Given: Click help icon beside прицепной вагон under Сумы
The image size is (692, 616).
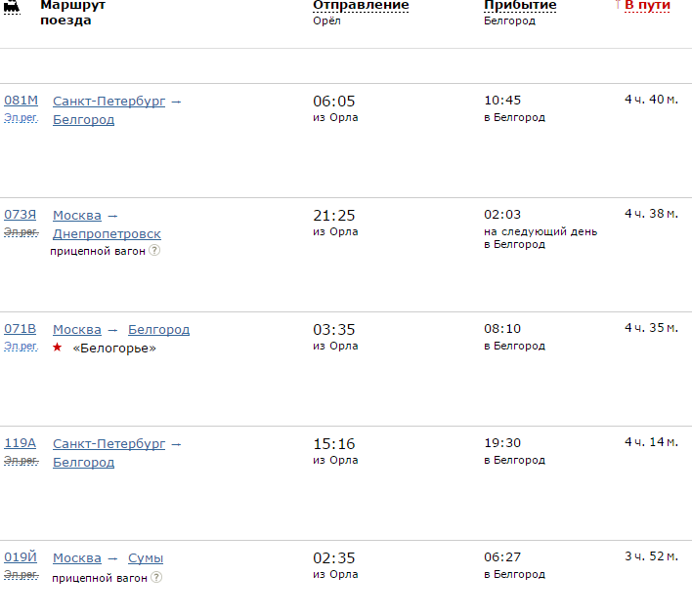Looking at the screenshot, I should tap(154, 577).
